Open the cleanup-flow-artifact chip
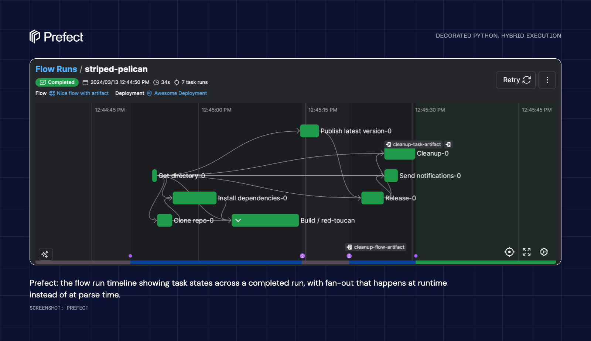Image resolution: width=591 pixels, height=341 pixels. (x=376, y=247)
